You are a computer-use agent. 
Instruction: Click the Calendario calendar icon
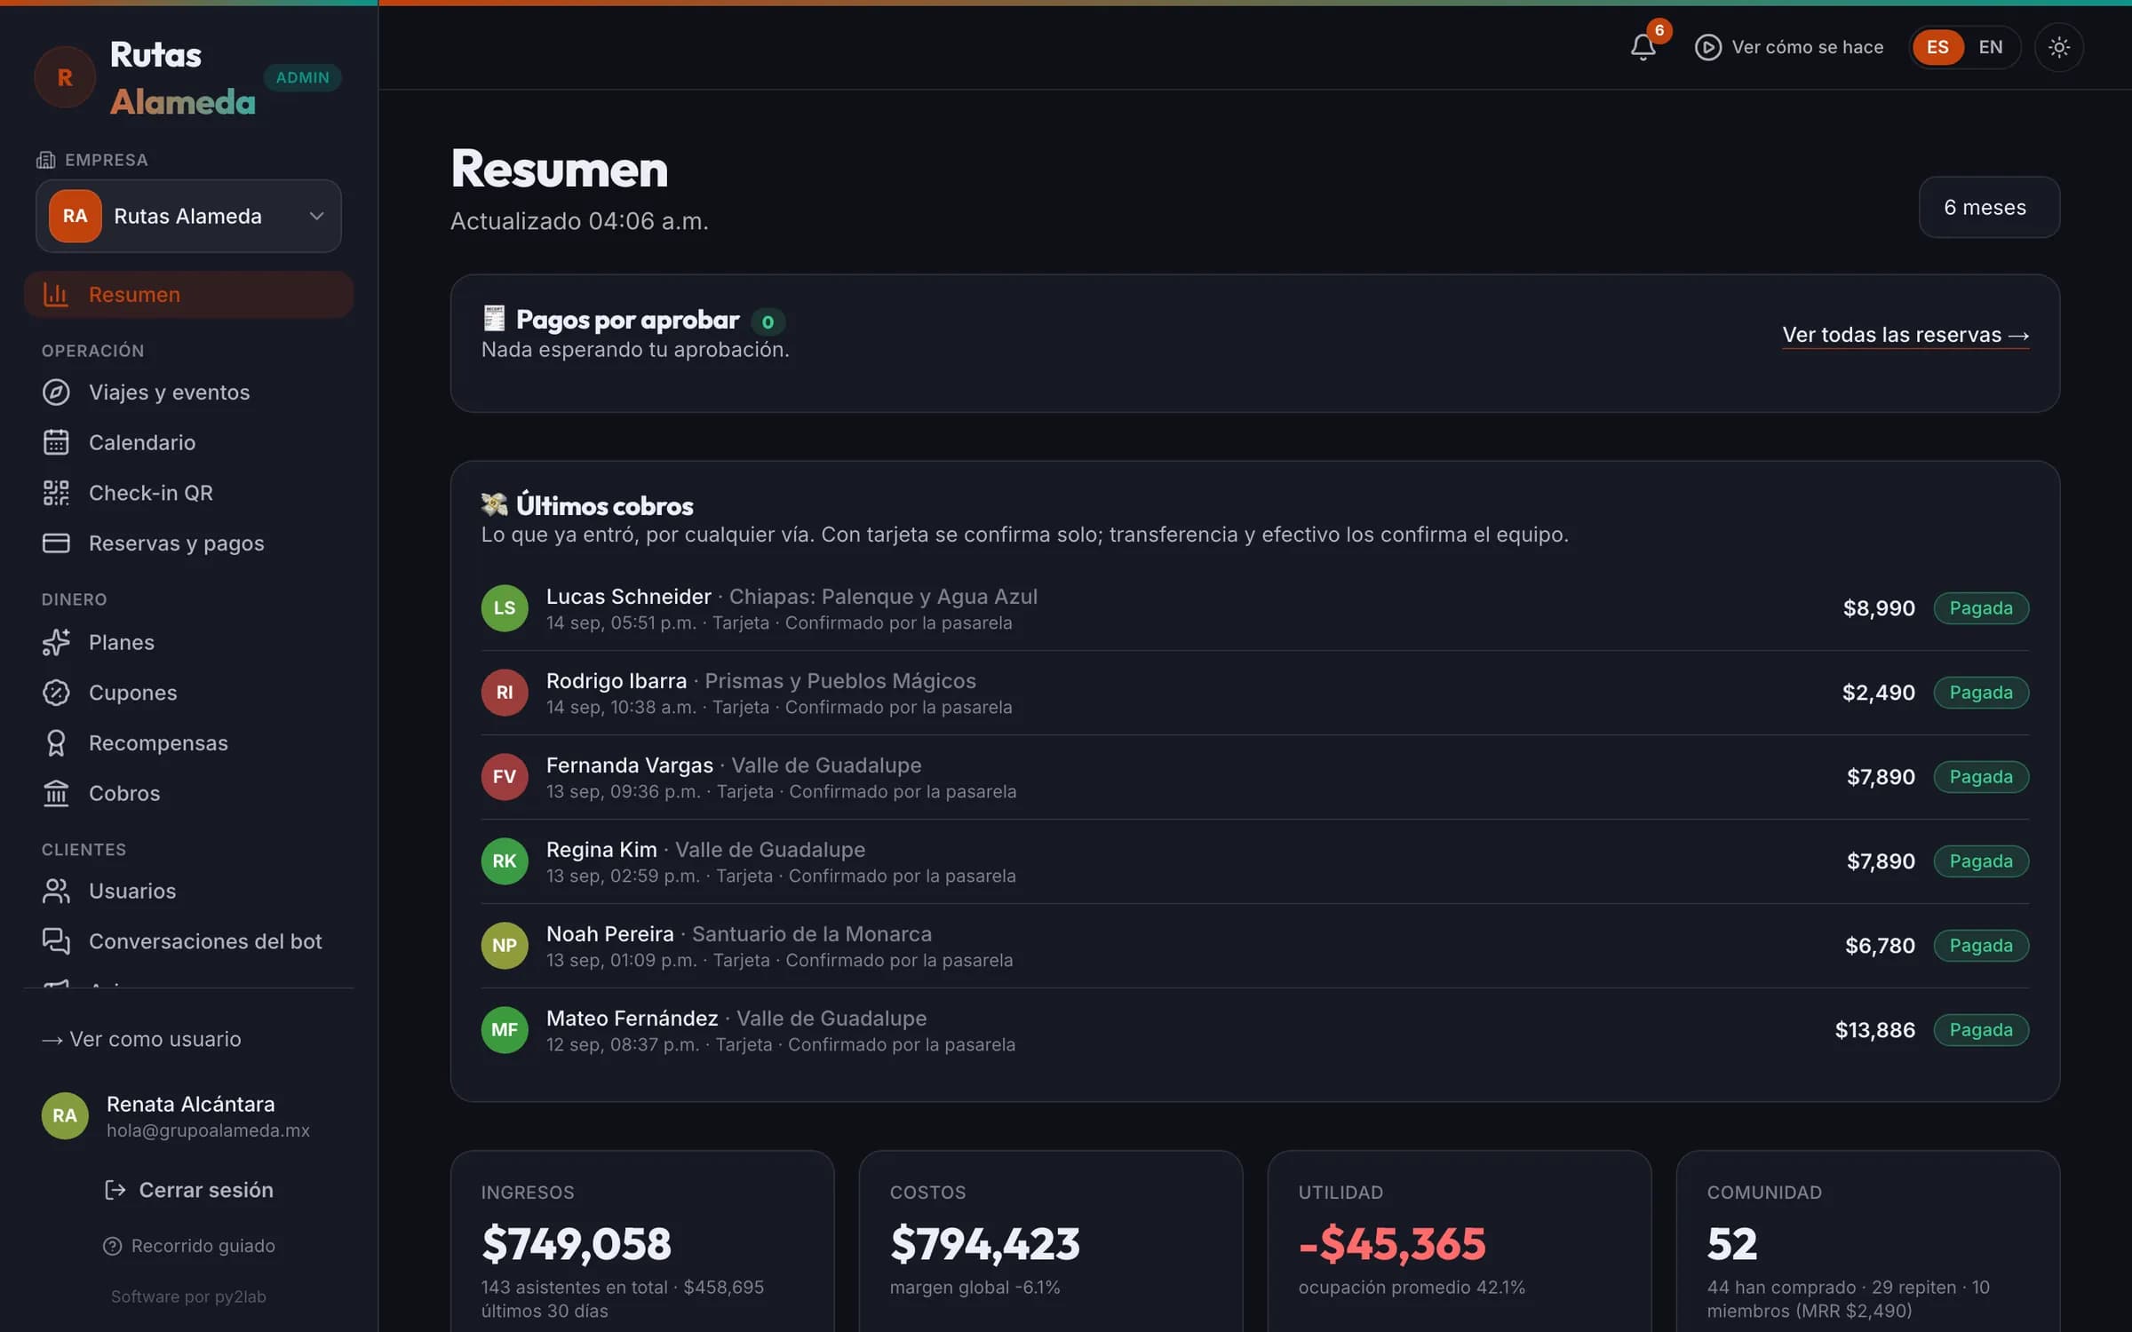56,442
